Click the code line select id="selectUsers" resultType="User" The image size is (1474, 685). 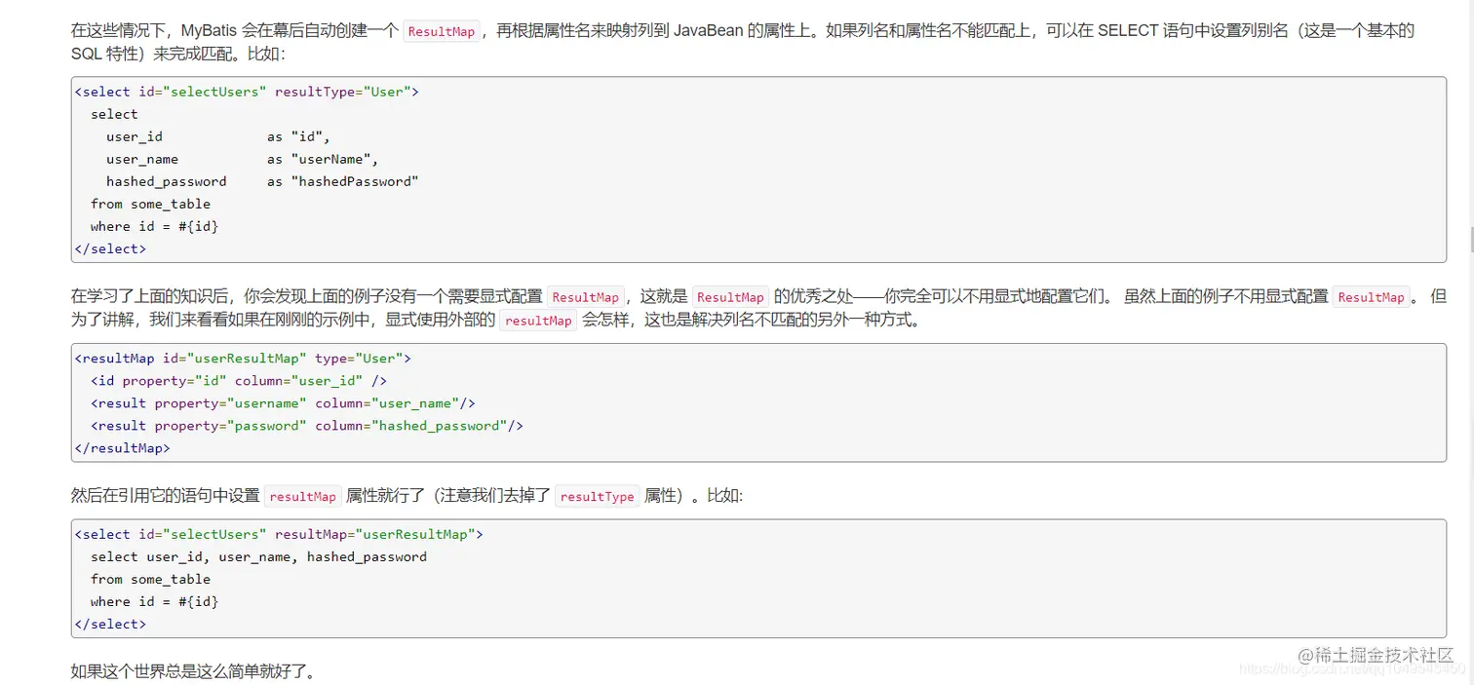pos(247,92)
